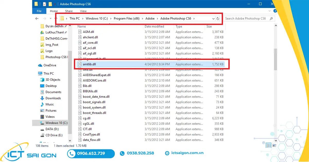Switch to the View tab
This screenshot has width=309, height=162.
click(83, 11)
